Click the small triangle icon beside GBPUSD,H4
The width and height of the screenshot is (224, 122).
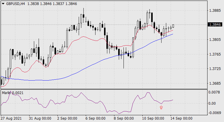click(x=3, y=3)
